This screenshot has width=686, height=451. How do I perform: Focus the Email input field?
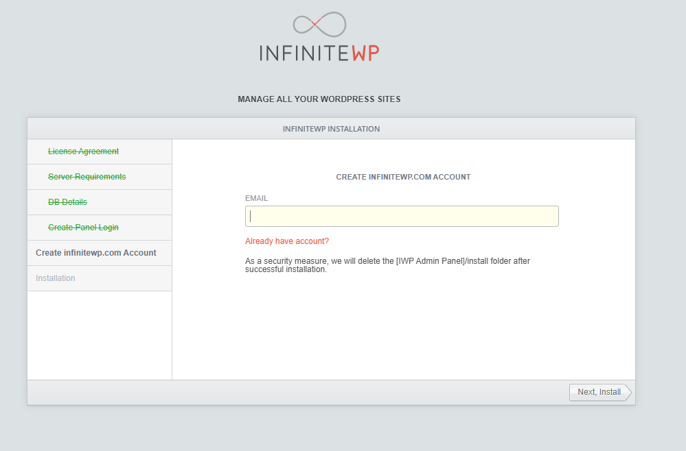[x=402, y=216]
